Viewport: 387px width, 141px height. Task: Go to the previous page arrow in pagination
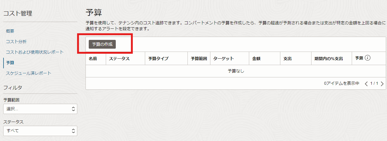click(x=366, y=84)
